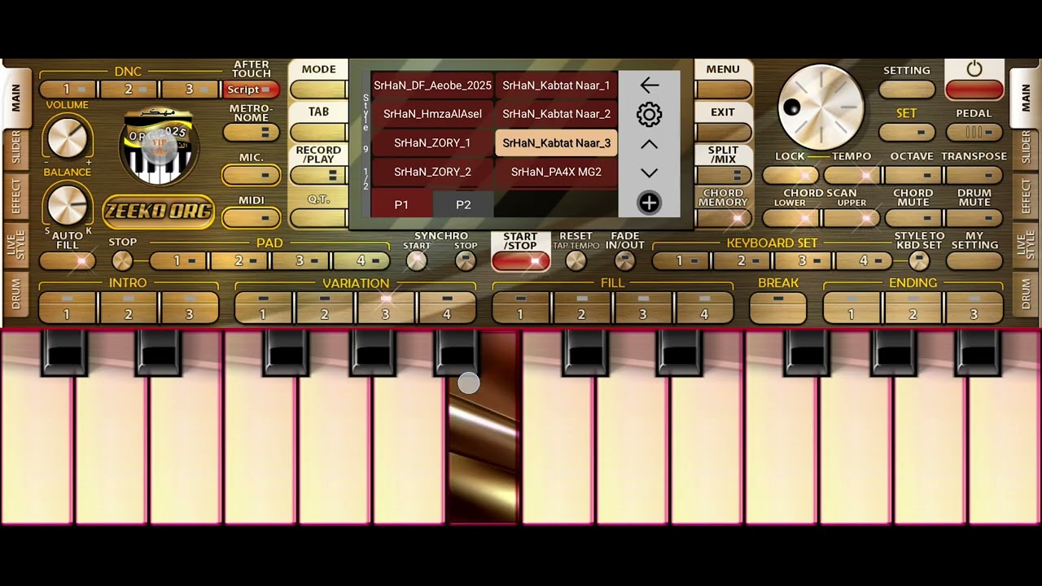Click the red START/STOP button
The width and height of the screenshot is (1042, 586).
(x=520, y=260)
